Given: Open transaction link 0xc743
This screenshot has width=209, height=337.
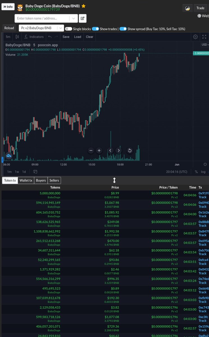Looking at the screenshot, I should tap(204, 308).
